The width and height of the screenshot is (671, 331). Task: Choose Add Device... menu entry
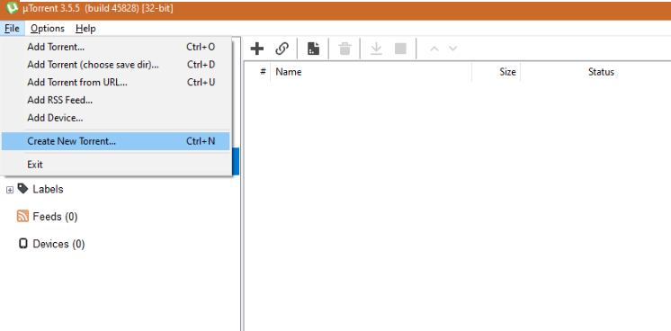point(115,118)
